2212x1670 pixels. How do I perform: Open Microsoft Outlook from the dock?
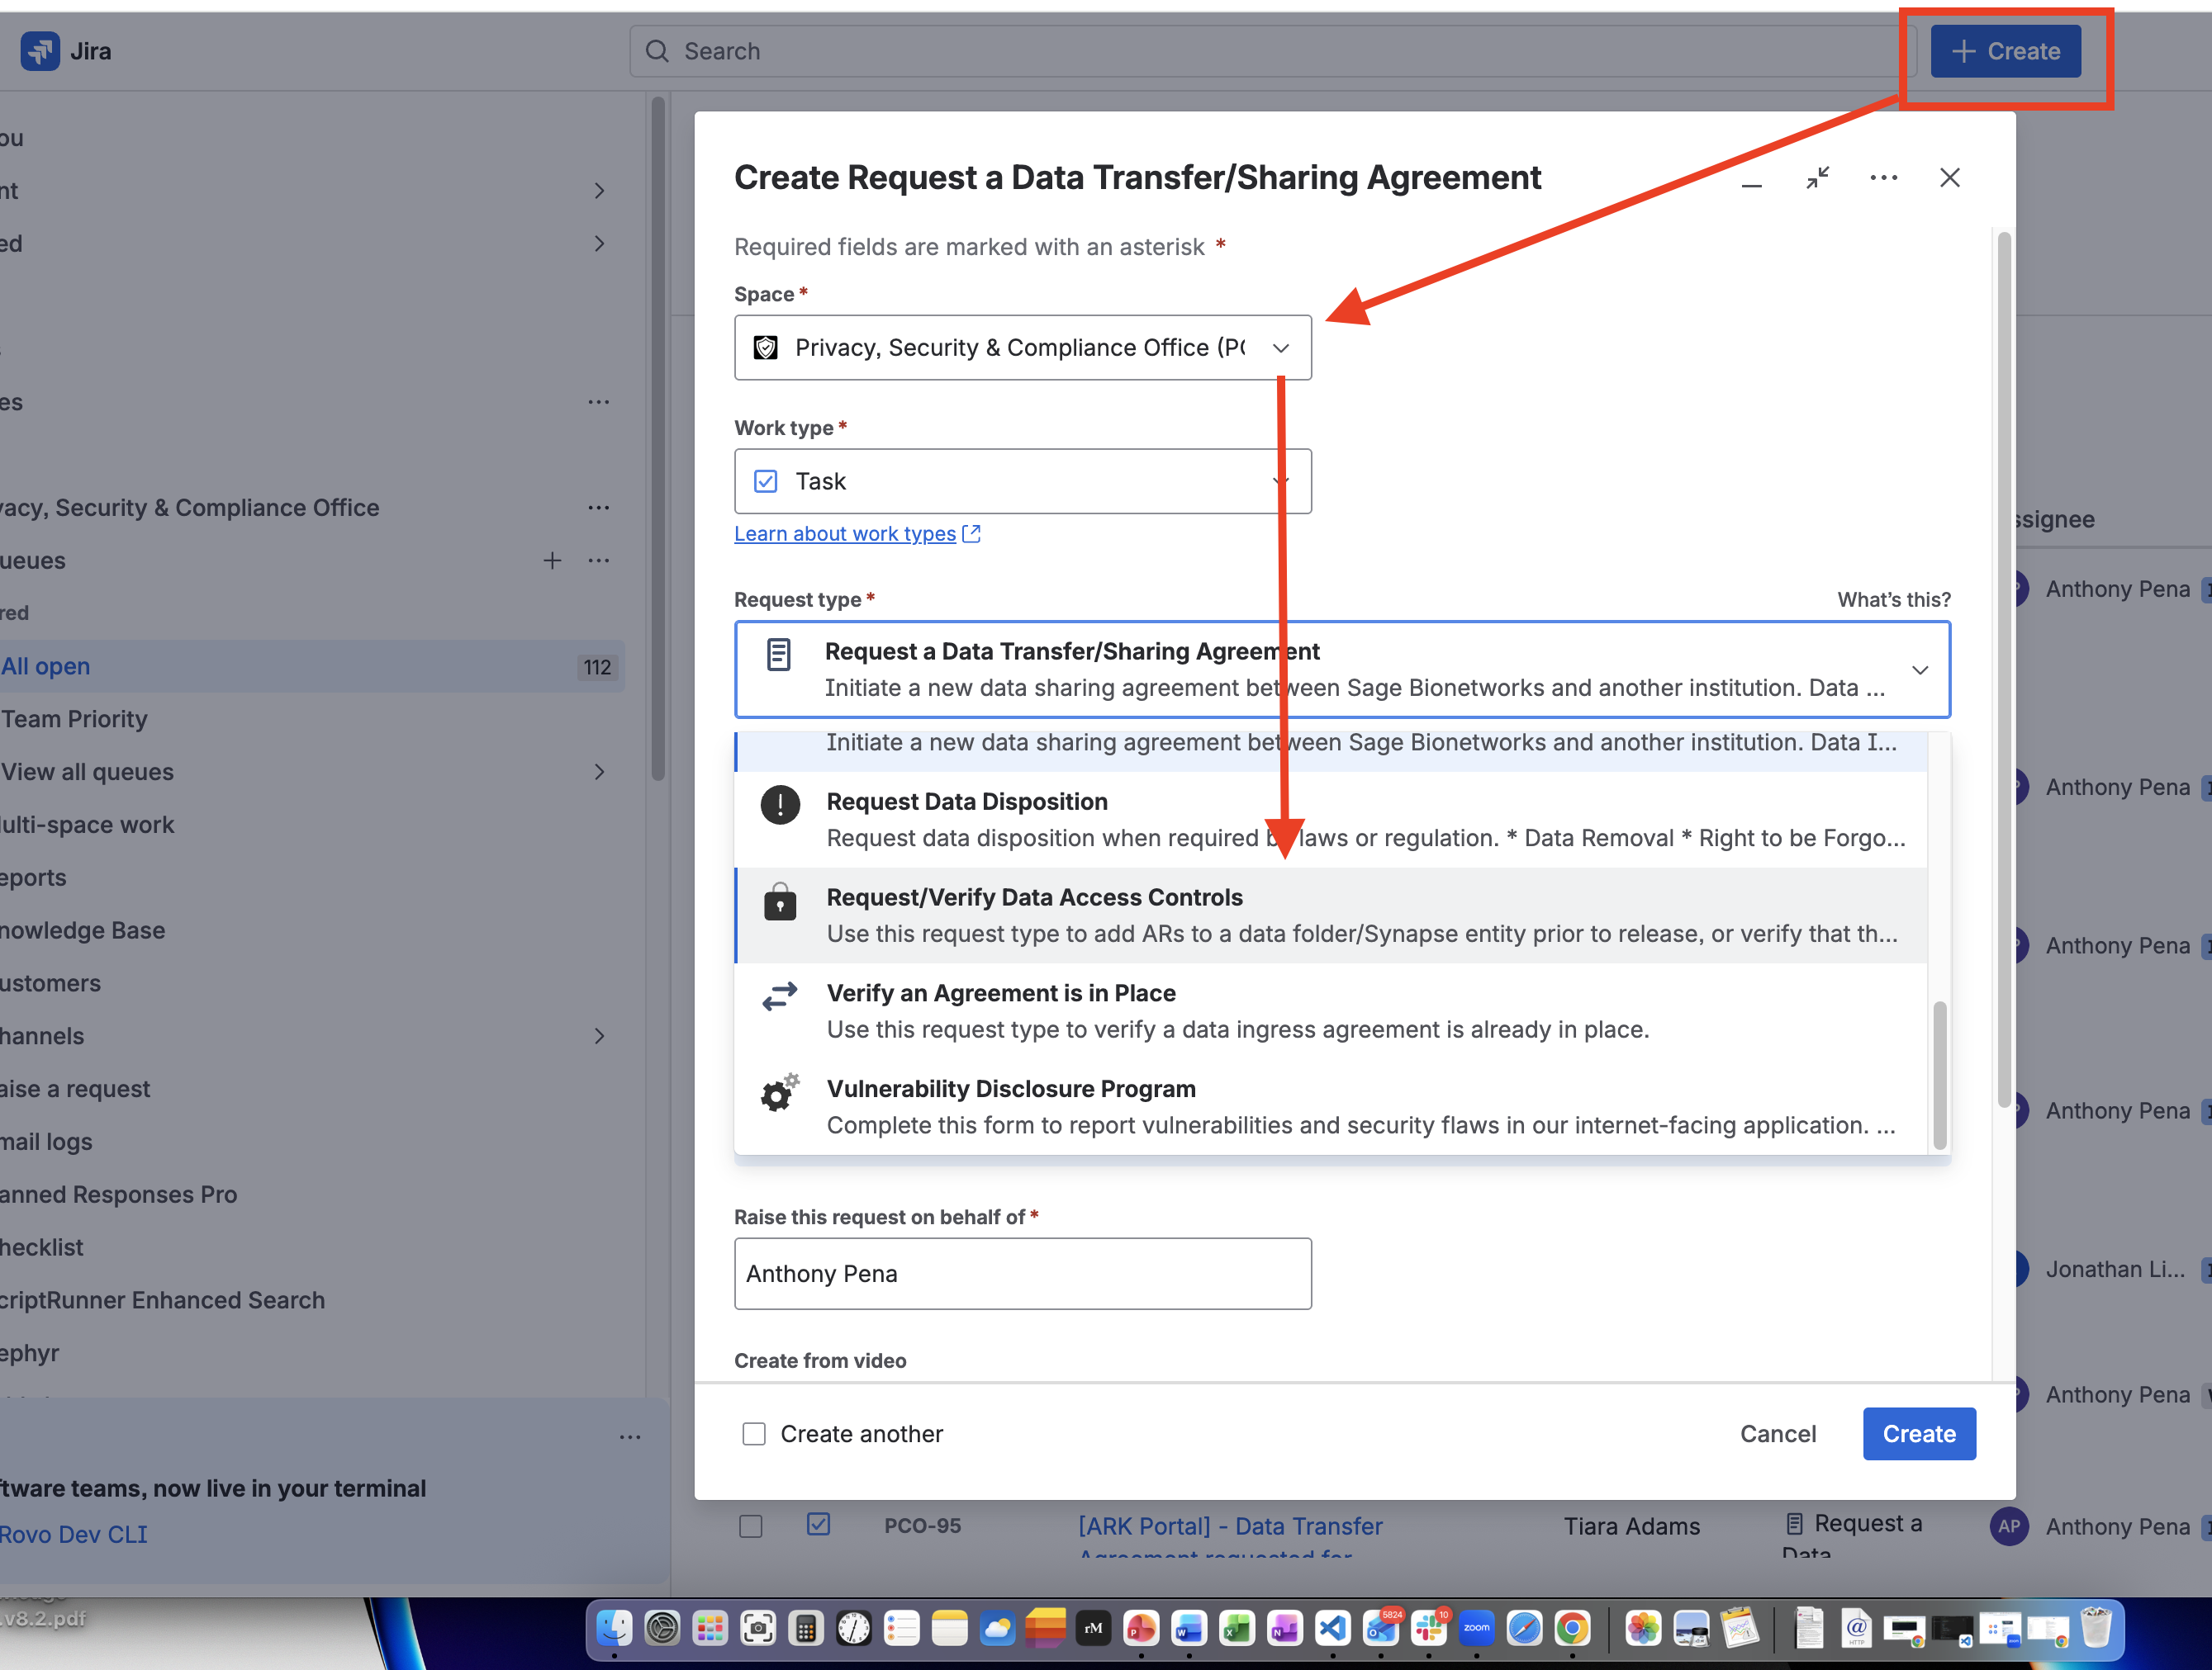(x=1381, y=1628)
